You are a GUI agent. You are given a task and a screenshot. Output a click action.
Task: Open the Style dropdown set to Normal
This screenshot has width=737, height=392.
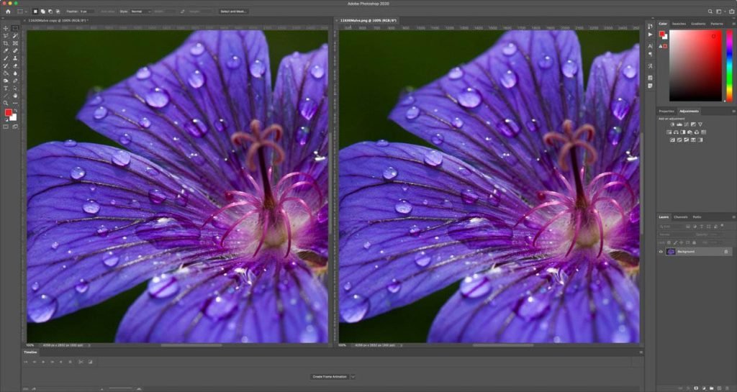(140, 12)
